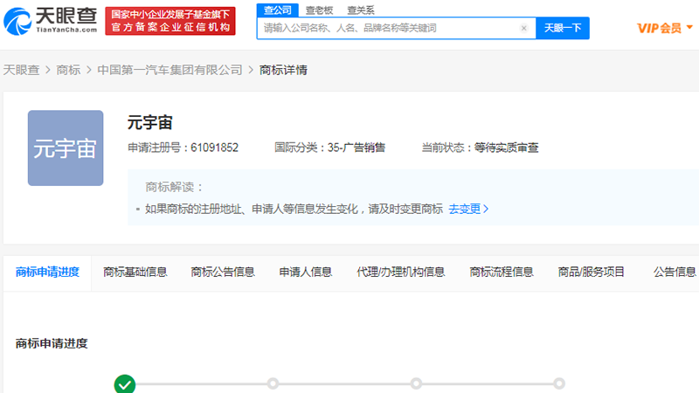699x393 pixels.
Task: Click 国际分类 35-广告销售 text
Action: click(x=329, y=148)
